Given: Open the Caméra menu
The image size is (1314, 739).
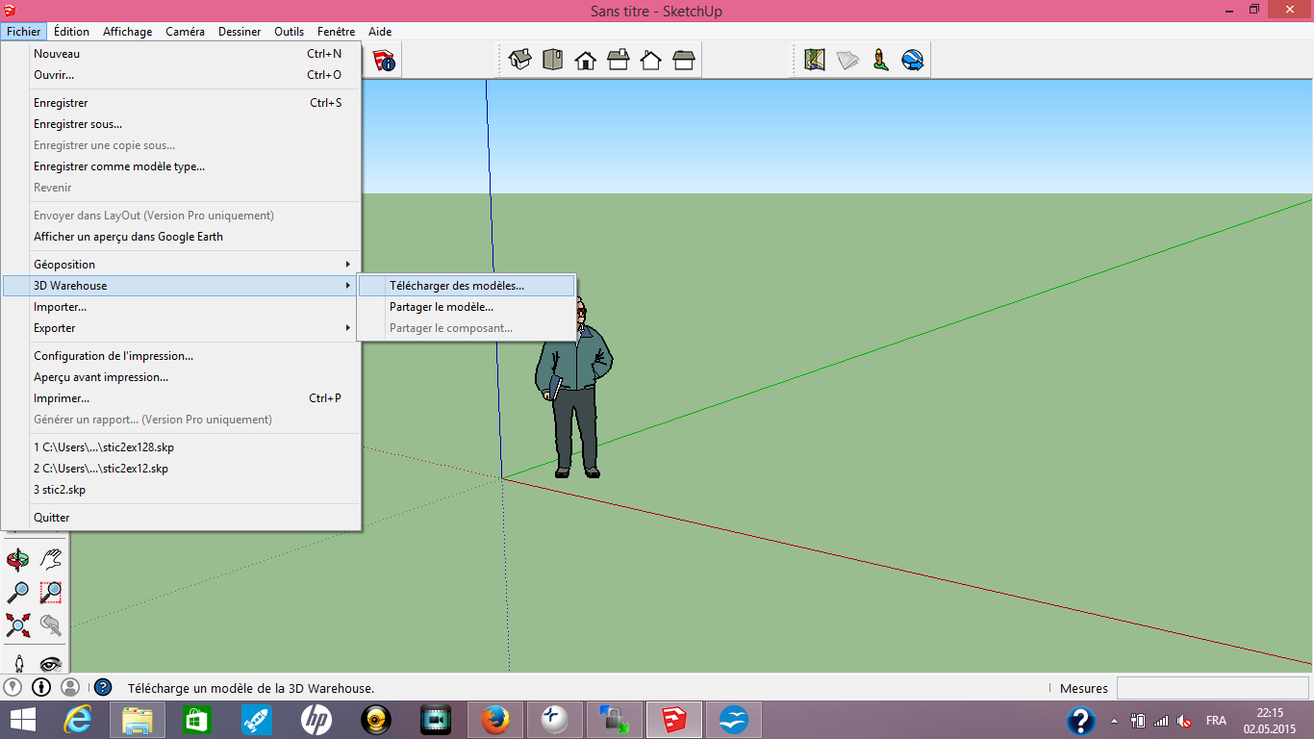Looking at the screenshot, I should (185, 32).
